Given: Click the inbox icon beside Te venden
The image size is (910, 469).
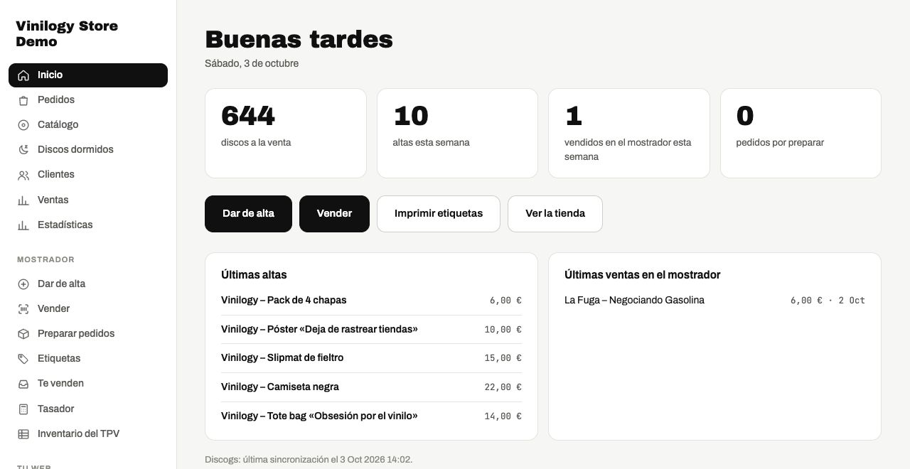Looking at the screenshot, I should pyautogui.click(x=23, y=384).
